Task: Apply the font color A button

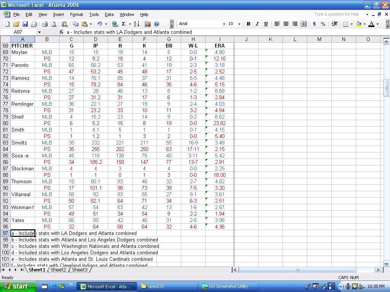Action: click(371, 24)
